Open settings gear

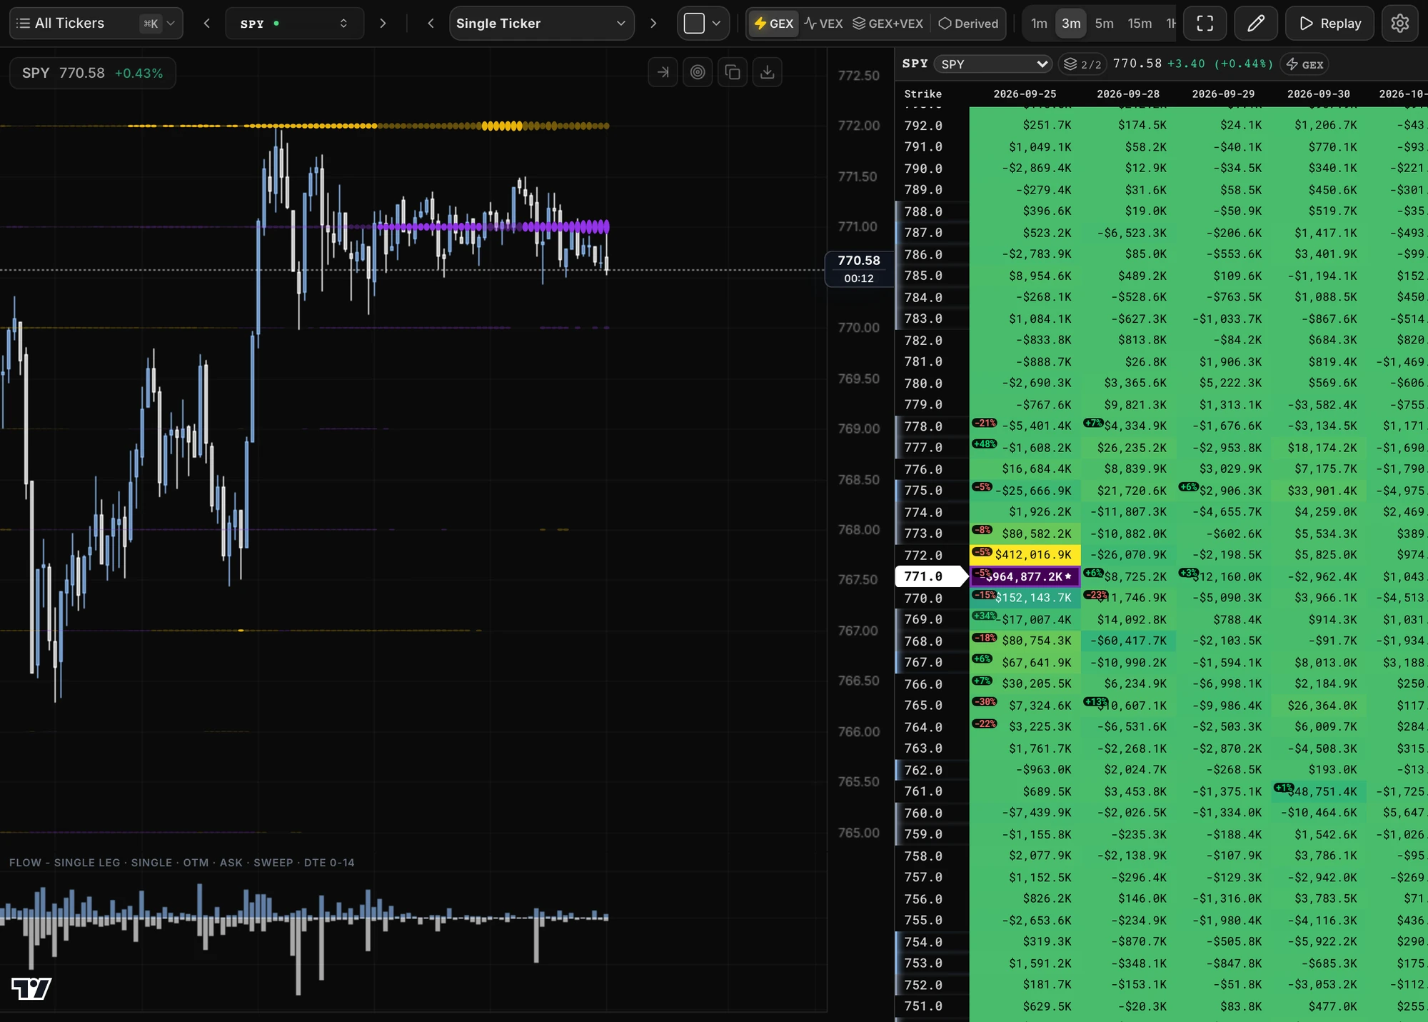coord(1400,24)
